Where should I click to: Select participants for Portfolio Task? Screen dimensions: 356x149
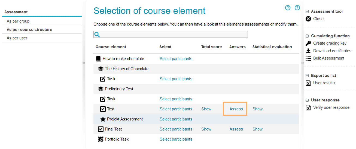176,139
